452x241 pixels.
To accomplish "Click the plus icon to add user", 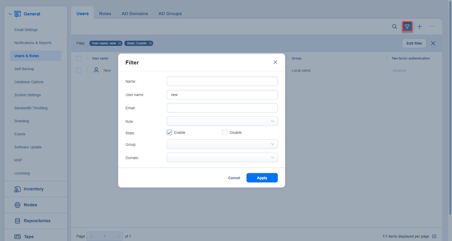I will pos(419,27).
